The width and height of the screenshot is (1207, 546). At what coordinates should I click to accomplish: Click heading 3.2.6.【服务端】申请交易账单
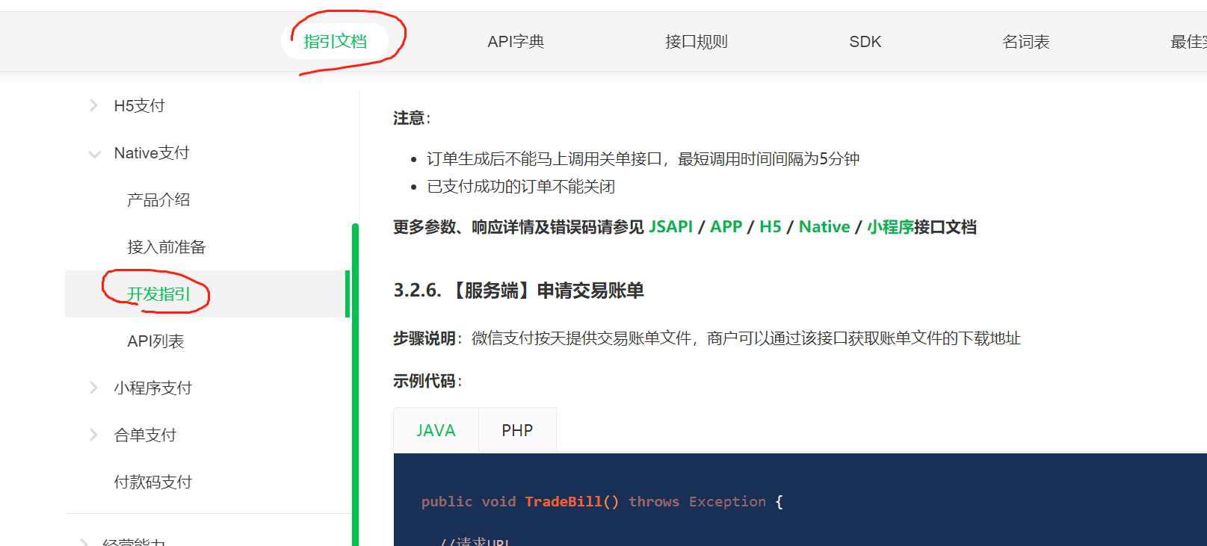click(519, 290)
